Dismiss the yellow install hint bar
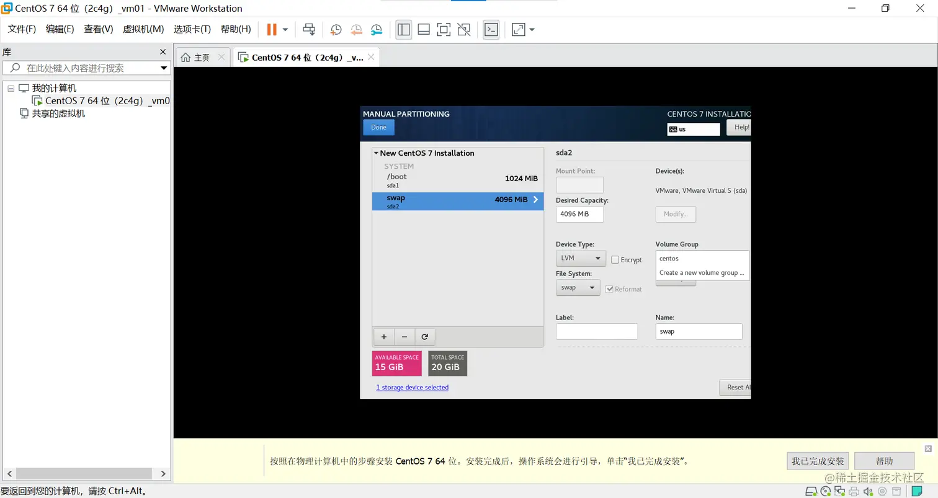938x498 pixels. point(928,448)
